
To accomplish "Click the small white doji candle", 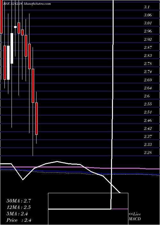I will point(15,27).
